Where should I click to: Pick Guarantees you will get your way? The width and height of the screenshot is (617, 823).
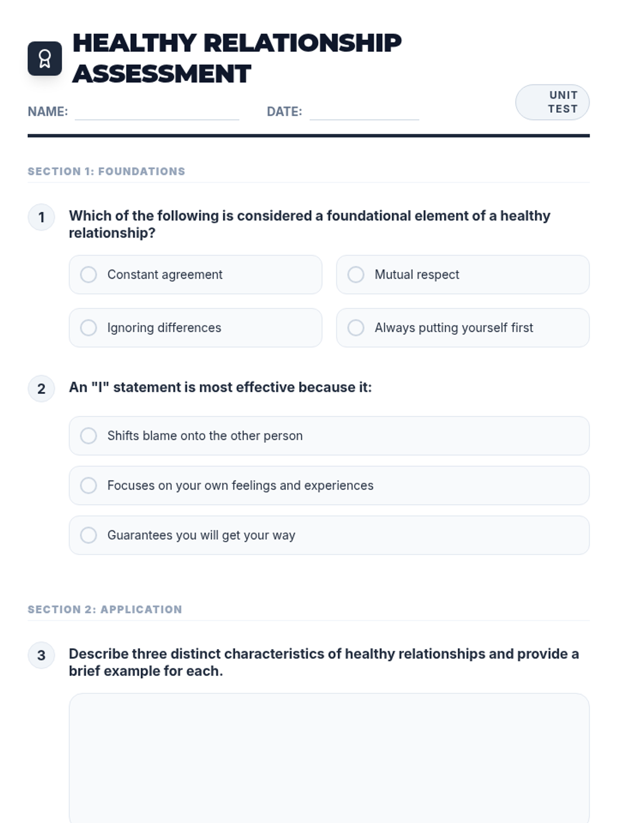88,535
